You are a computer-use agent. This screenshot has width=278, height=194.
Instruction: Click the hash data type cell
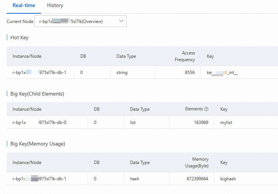[135, 179]
